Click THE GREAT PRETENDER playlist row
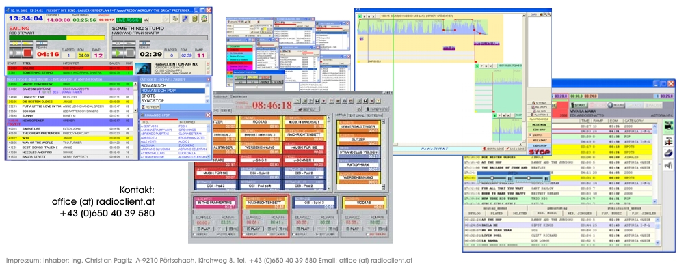This screenshot has width=688, height=273. [x=42, y=132]
